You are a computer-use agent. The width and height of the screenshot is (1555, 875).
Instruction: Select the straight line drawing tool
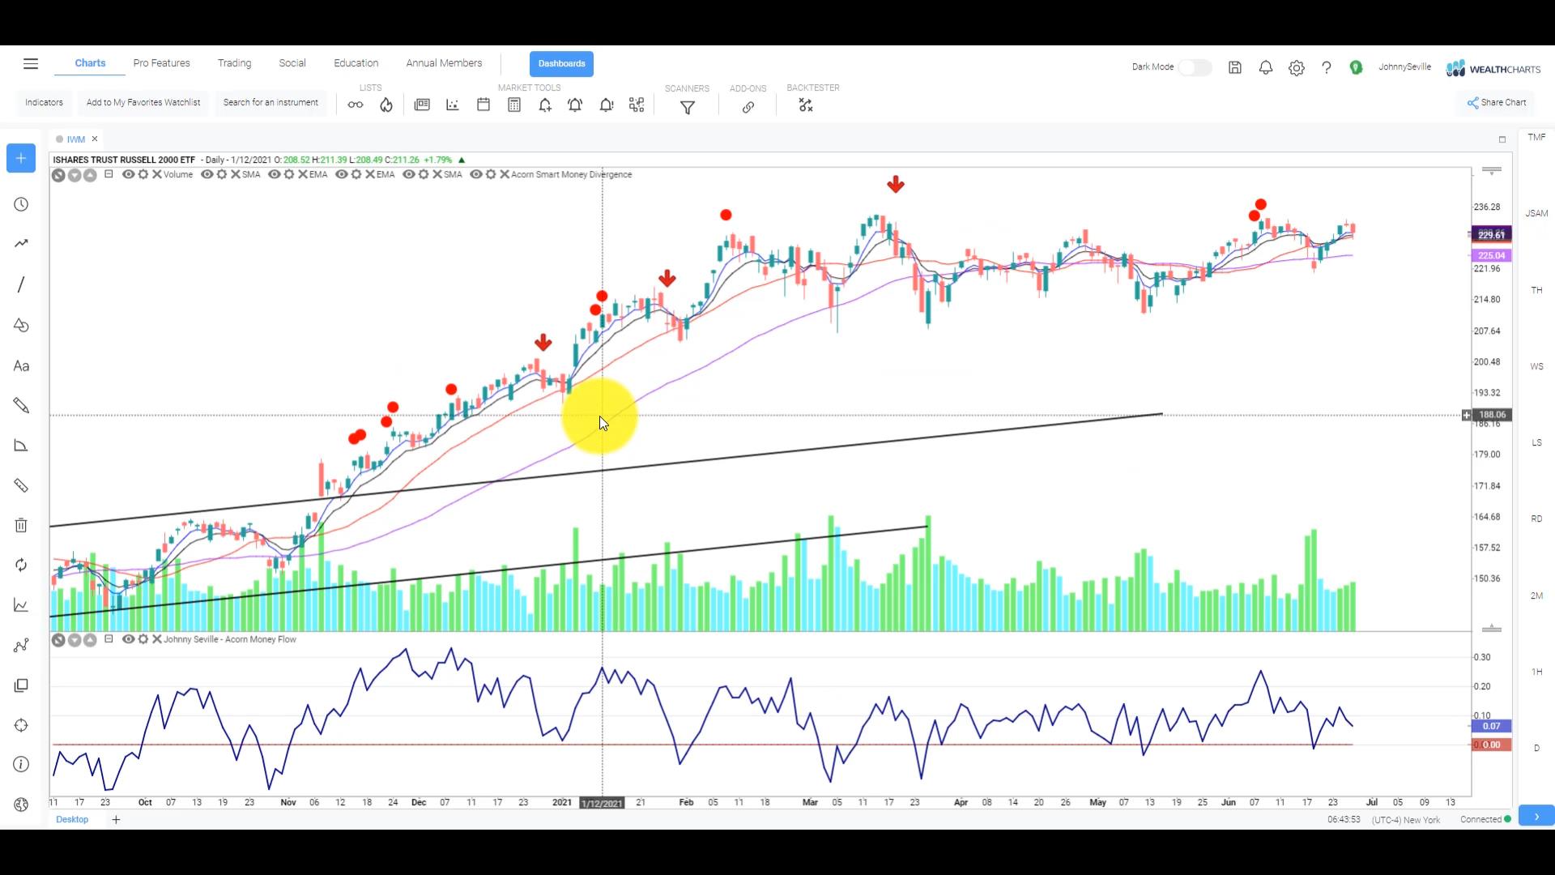click(21, 284)
